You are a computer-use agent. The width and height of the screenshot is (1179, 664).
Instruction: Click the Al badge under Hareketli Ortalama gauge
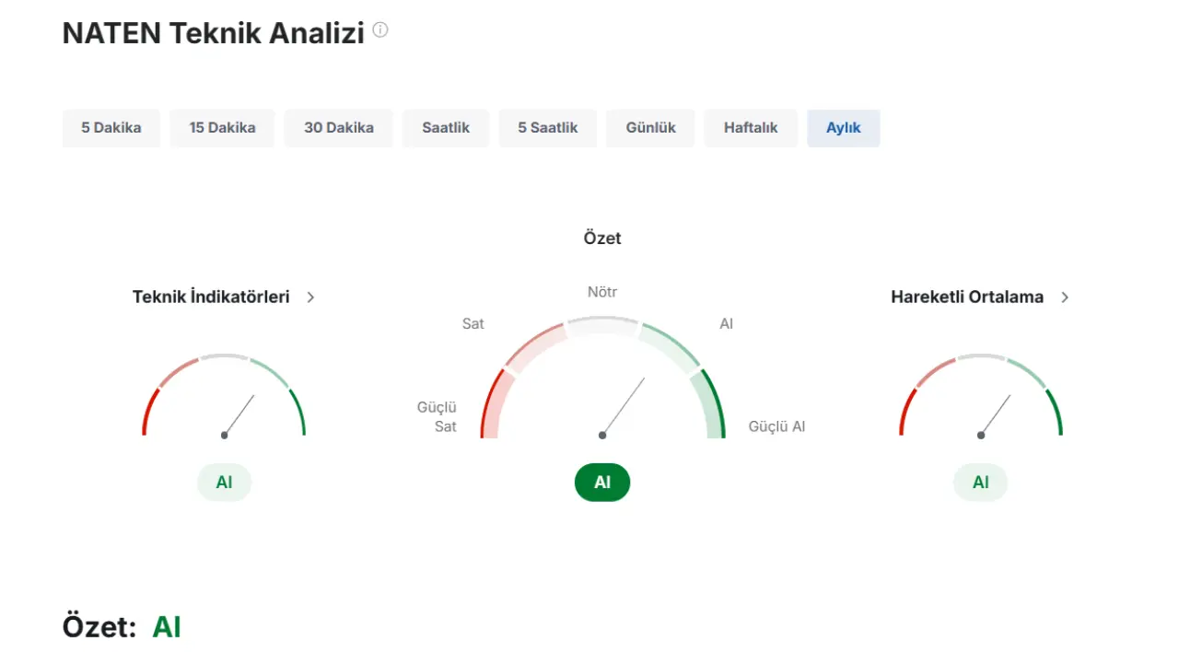tap(981, 483)
